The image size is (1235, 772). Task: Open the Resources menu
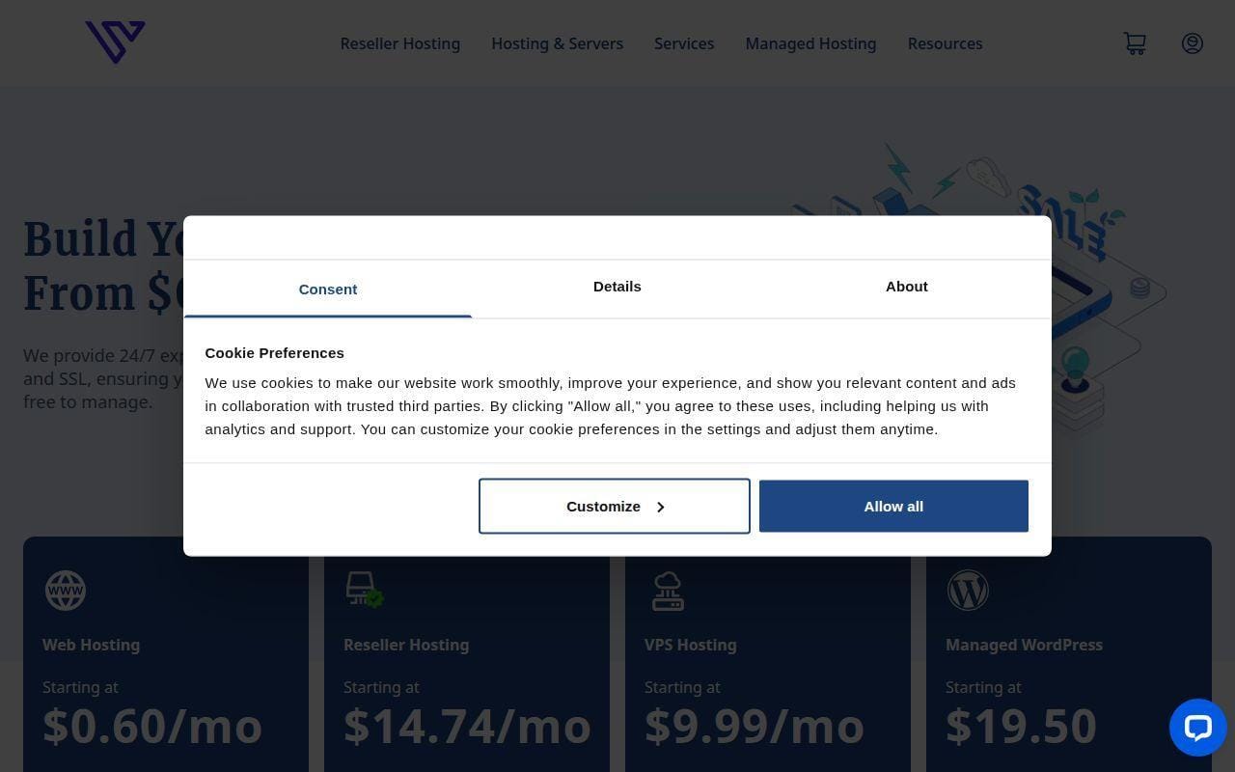click(945, 43)
